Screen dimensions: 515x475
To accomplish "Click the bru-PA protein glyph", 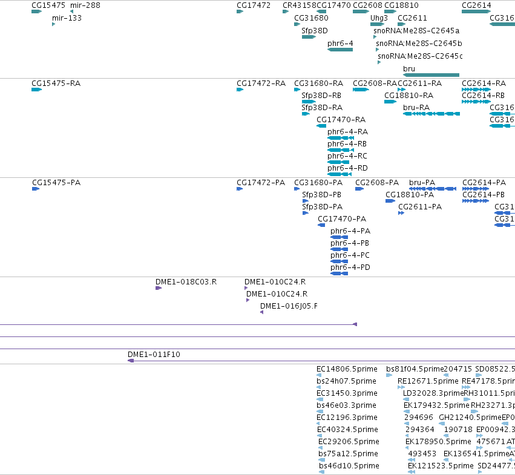I will click(433, 189).
